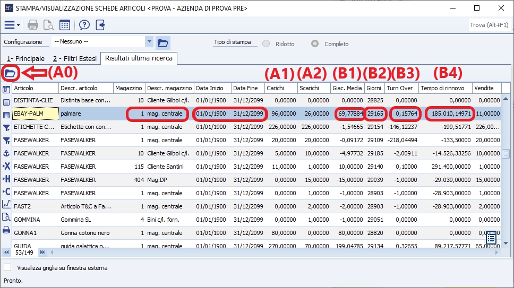
Task: Open the Filtri Estesi tab
Action: coord(75,59)
